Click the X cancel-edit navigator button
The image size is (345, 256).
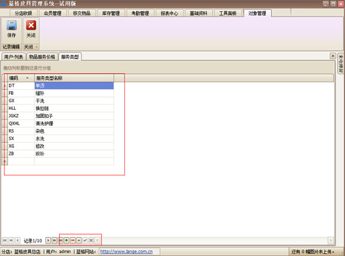(91, 240)
